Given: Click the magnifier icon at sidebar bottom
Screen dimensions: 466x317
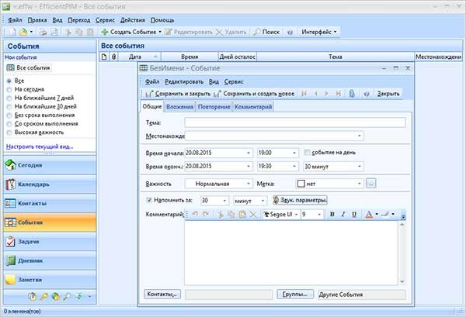Looking at the screenshot, I should tap(67, 296).
